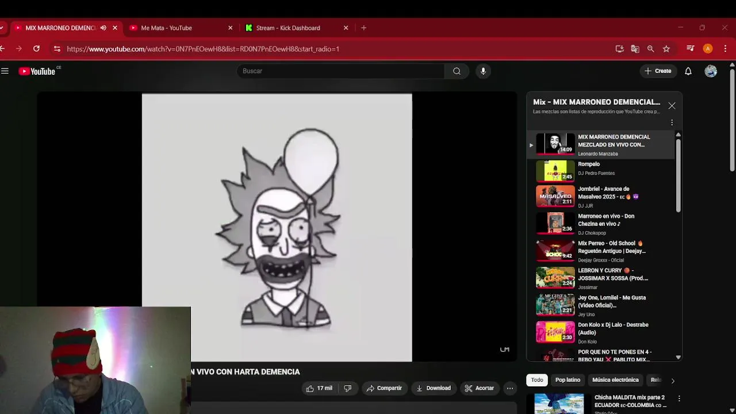Viewport: 736px width, 414px height.
Task: Click the Acortar clip button
Action: coord(480,388)
